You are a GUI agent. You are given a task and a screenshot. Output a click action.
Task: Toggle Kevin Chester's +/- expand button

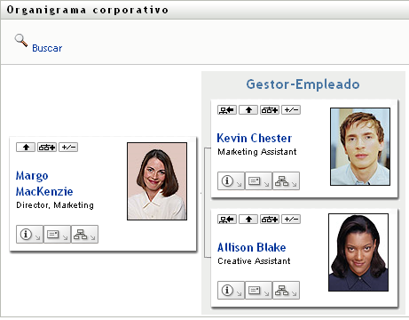click(291, 110)
